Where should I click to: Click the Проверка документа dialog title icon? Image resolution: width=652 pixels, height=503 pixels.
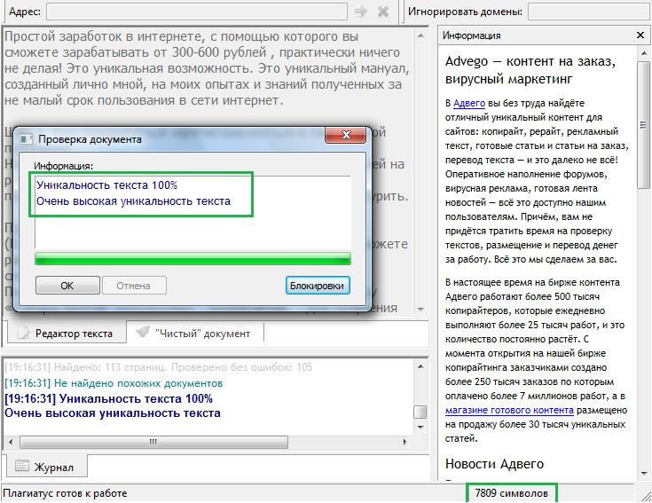27,139
